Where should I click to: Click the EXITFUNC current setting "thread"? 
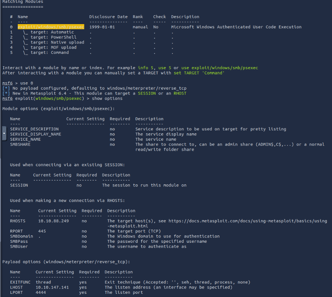43,282
